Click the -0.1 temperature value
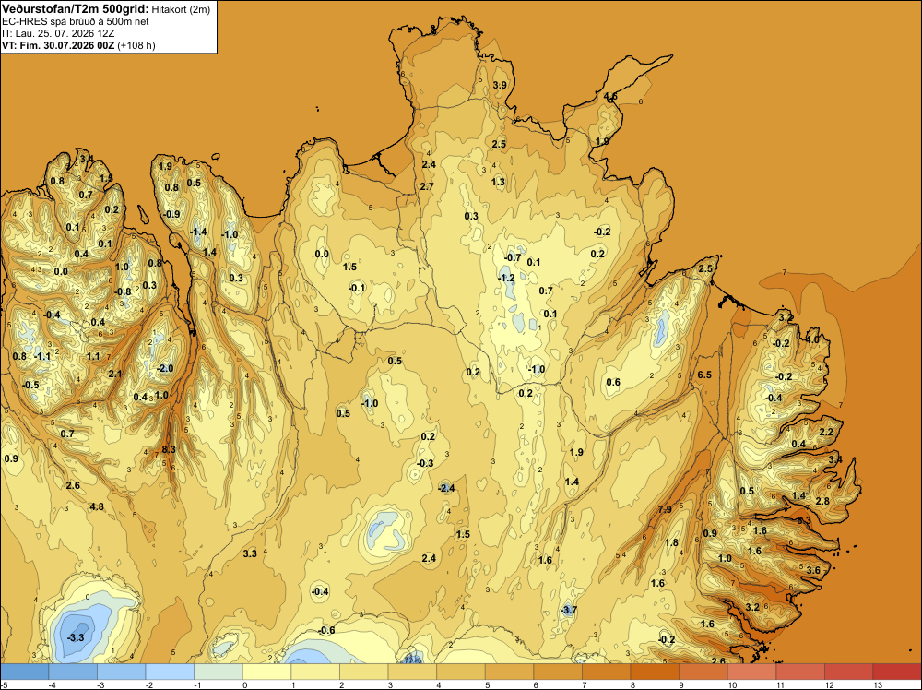The height and width of the screenshot is (690, 922). [357, 288]
